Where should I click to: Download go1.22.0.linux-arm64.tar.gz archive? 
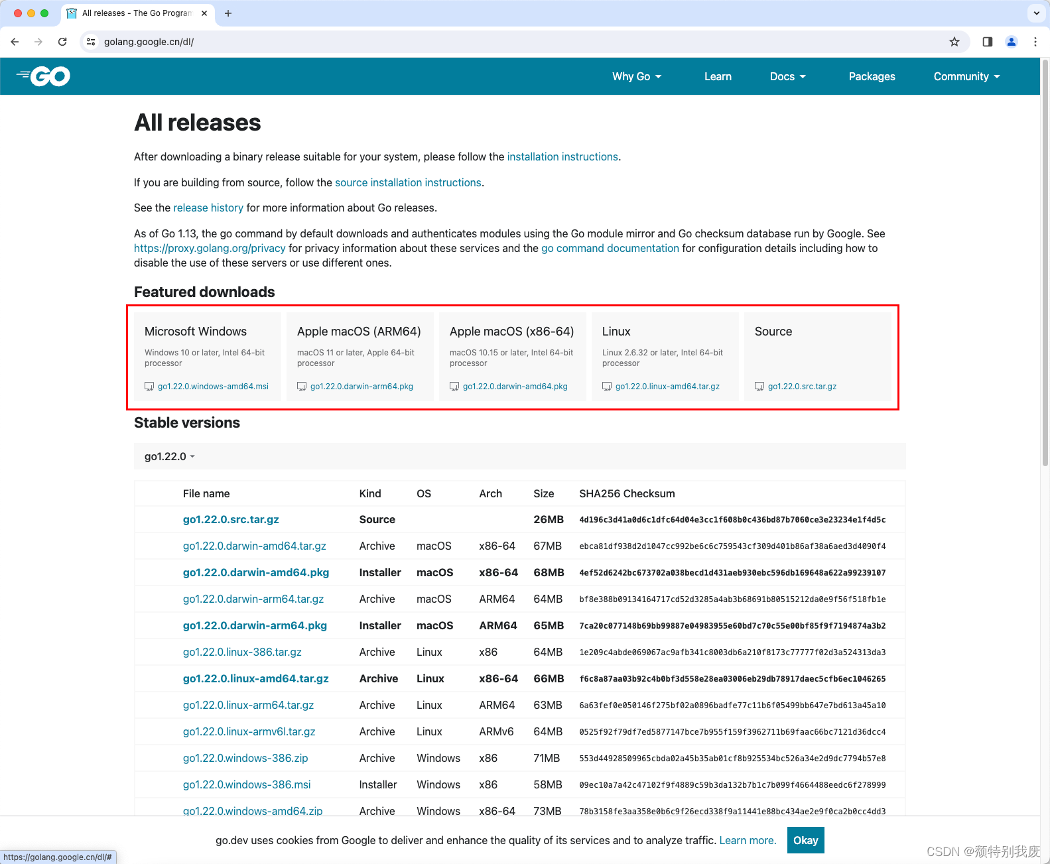click(x=248, y=705)
